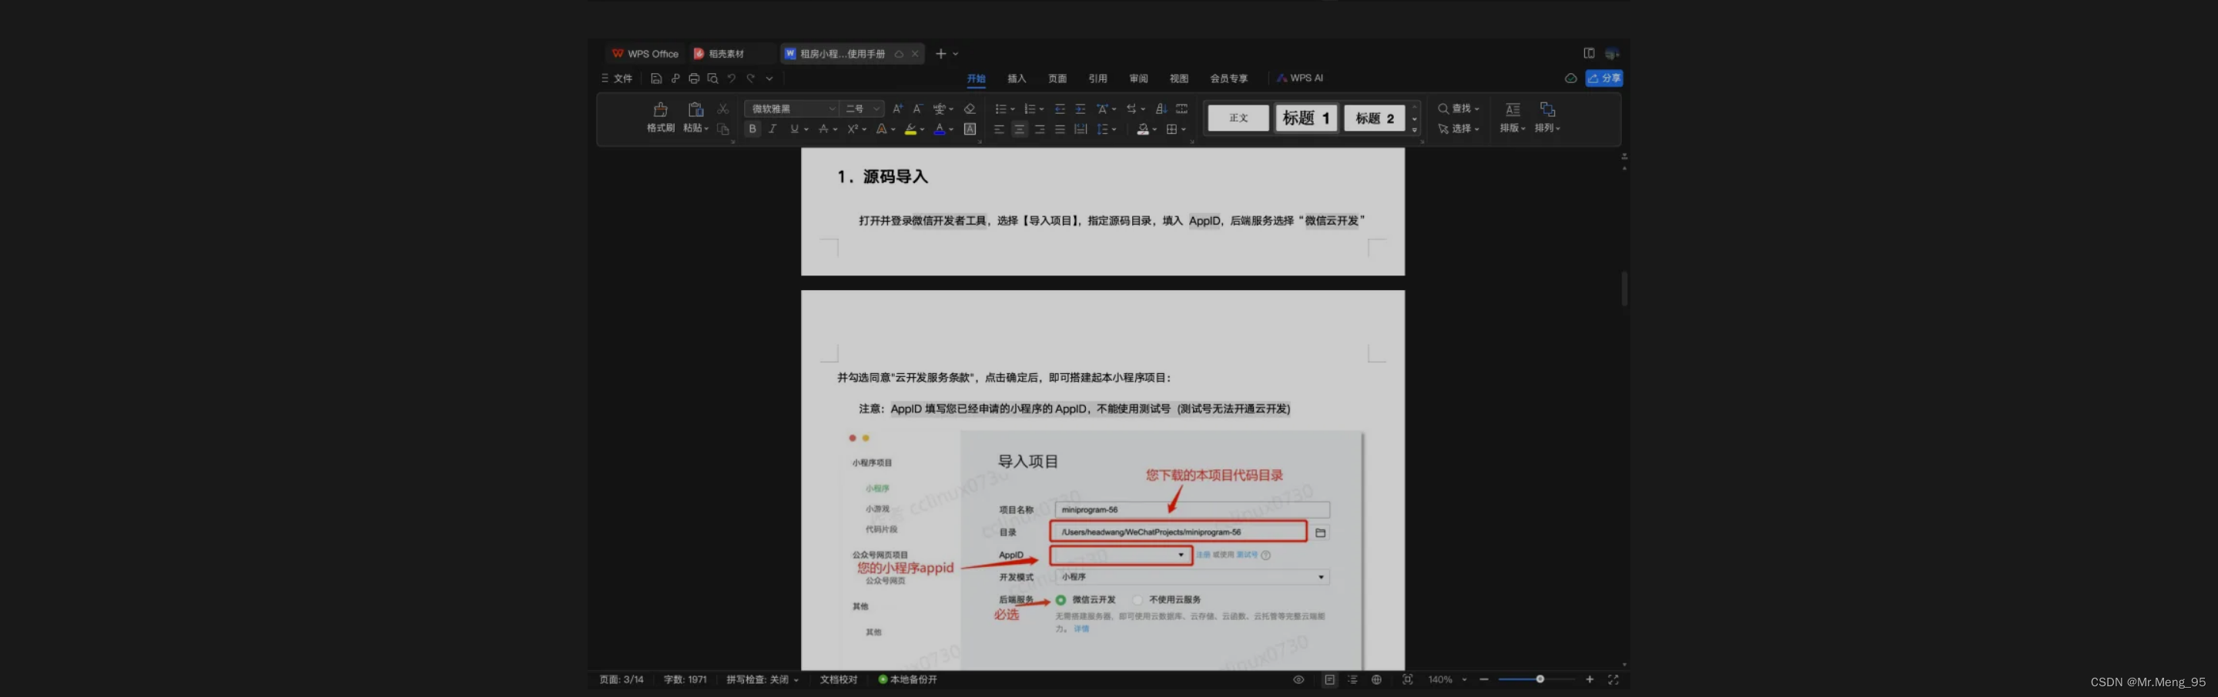Viewport: 2218px width, 697px height.
Task: Open the 审阅 ribbon tab
Action: [x=1138, y=78]
